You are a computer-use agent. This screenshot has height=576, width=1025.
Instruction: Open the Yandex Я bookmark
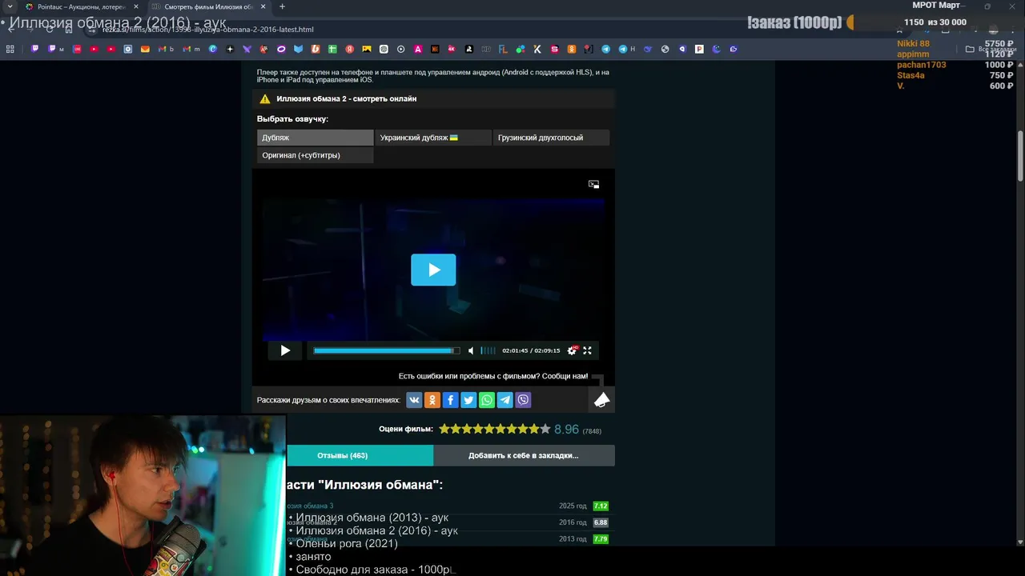[x=349, y=49]
